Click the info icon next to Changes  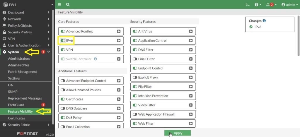pyautogui.click(x=264, y=21)
